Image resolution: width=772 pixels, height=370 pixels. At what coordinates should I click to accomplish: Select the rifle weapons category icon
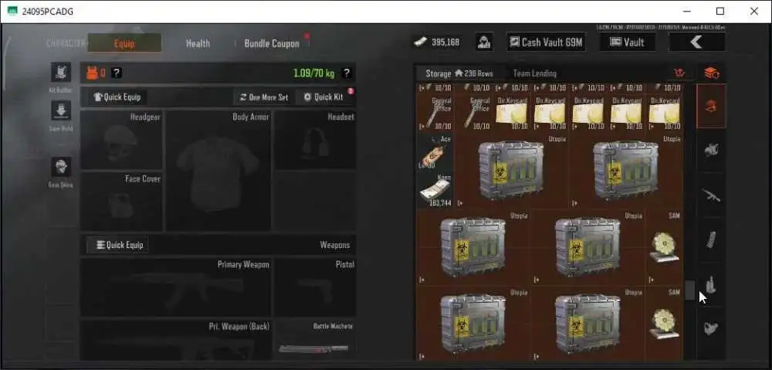coord(711,195)
